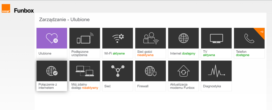Open the Ulubione heart icon tile

tap(52, 38)
